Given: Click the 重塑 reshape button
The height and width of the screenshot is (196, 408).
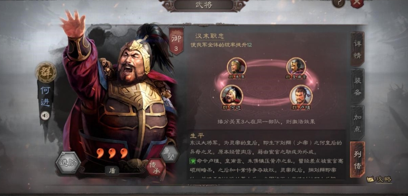Looking at the screenshot, I should point(170,154).
